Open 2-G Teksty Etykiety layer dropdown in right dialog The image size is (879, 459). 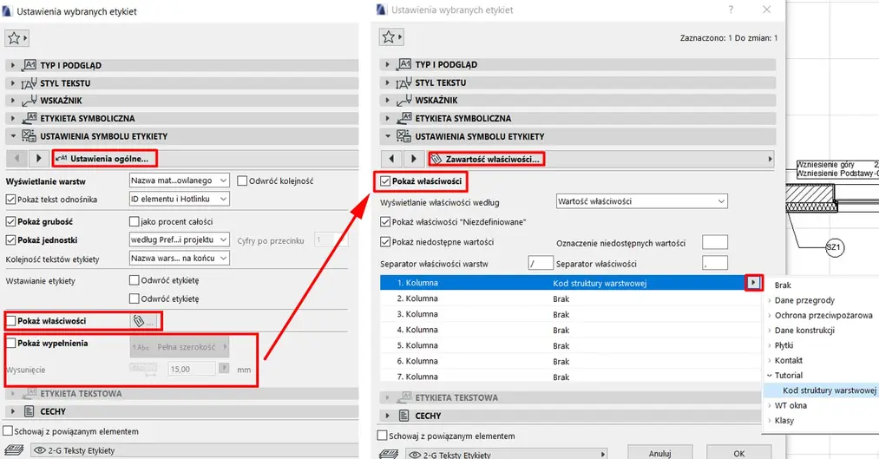[507, 455]
